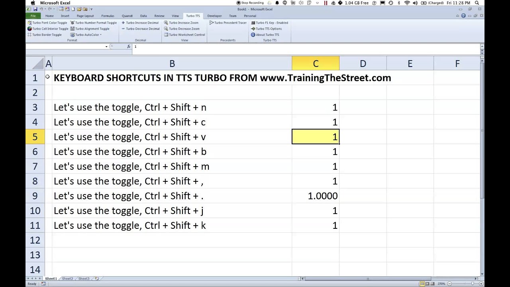Switch to the Team tab
Viewport: 510px width, 287px height.
(x=233, y=16)
